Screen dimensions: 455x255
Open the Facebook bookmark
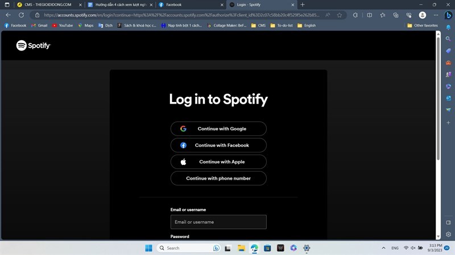pos(15,25)
